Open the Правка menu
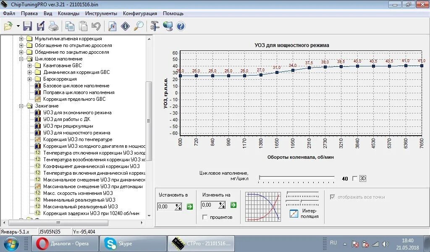 [29, 13]
